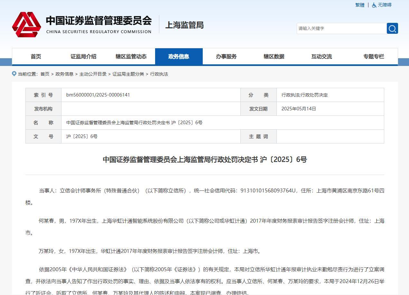Click 政务信息 in the breadcrumb trail
Viewport: 409px width, 295px height.
tap(65, 74)
